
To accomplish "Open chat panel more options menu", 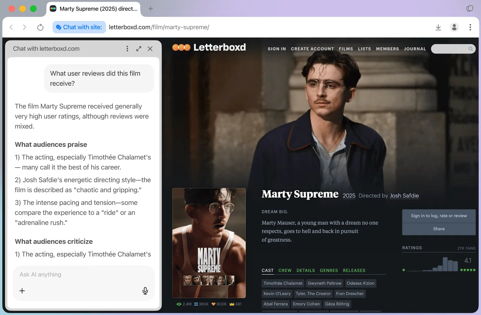I will click(x=127, y=49).
